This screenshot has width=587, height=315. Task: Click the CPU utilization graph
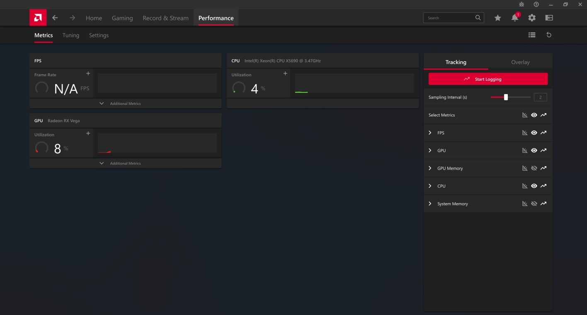[x=354, y=83]
